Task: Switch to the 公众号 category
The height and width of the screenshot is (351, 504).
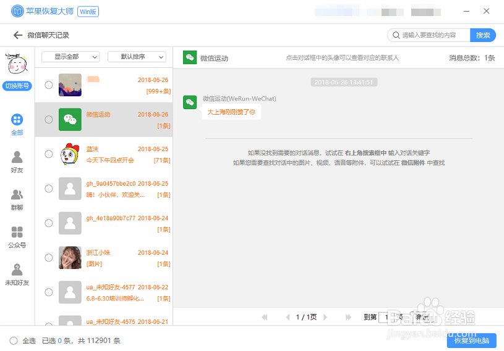Action: pos(17,237)
